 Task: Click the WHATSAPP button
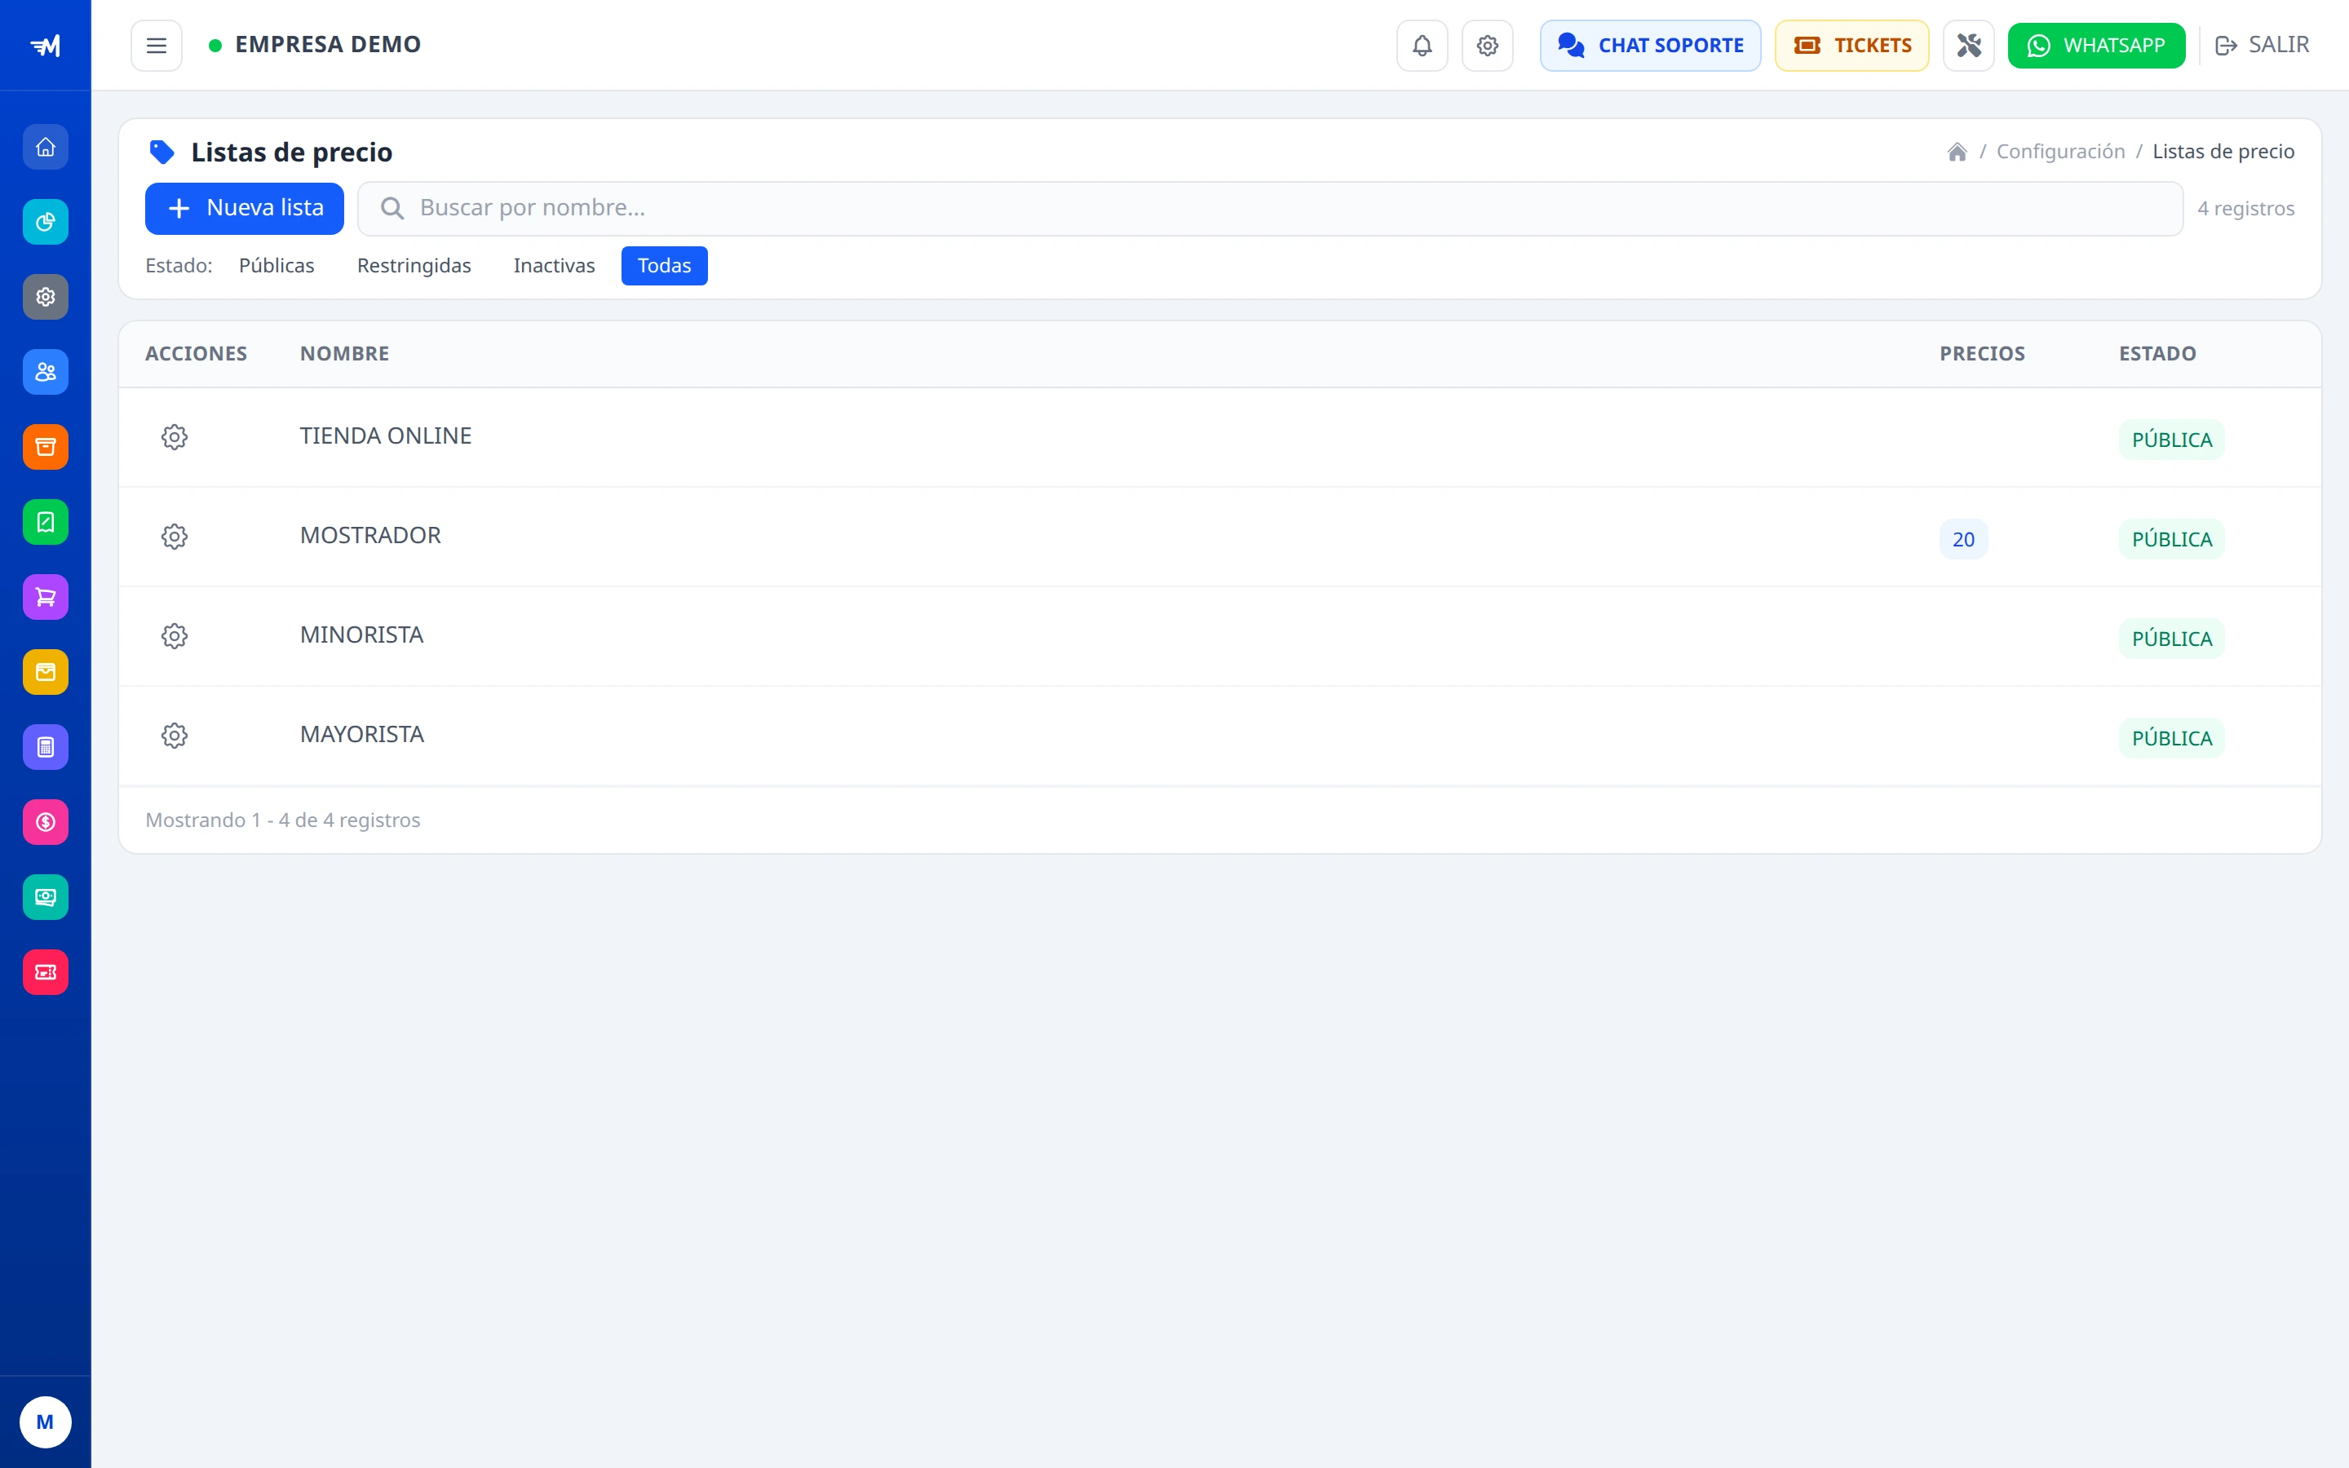coord(2097,46)
